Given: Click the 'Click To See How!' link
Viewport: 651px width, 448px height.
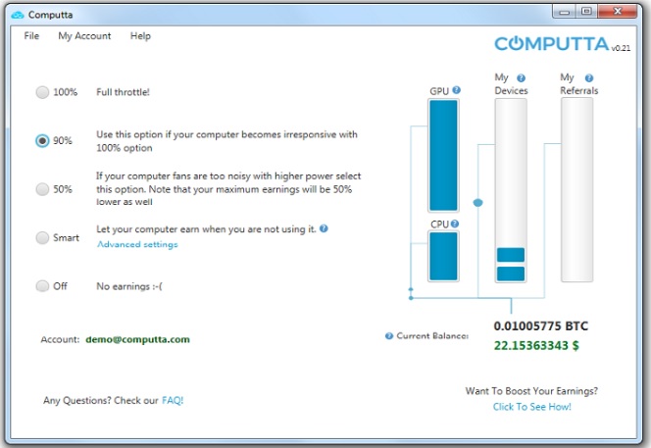Looking at the screenshot, I should point(531,407).
